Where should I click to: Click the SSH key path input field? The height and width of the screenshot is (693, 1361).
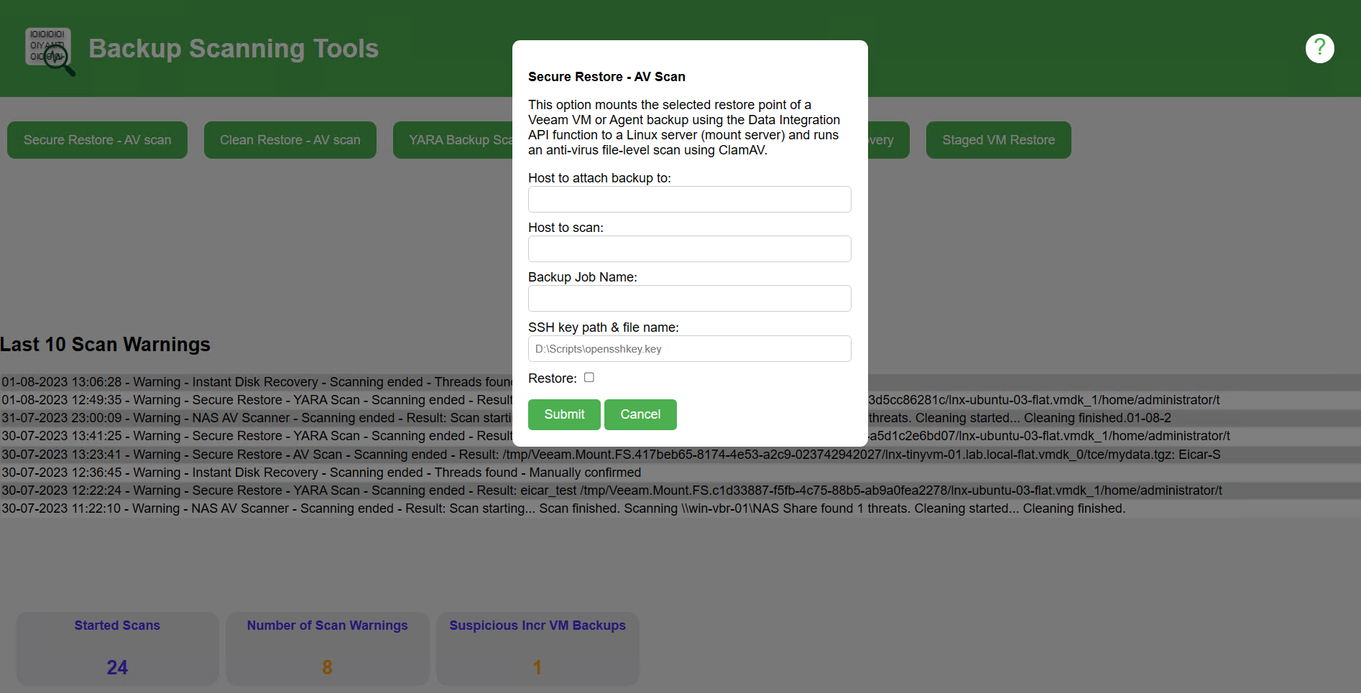pos(690,349)
